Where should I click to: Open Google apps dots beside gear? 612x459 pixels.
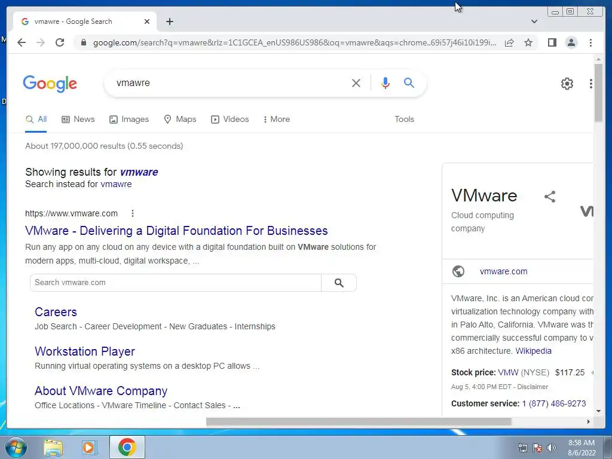click(x=591, y=84)
